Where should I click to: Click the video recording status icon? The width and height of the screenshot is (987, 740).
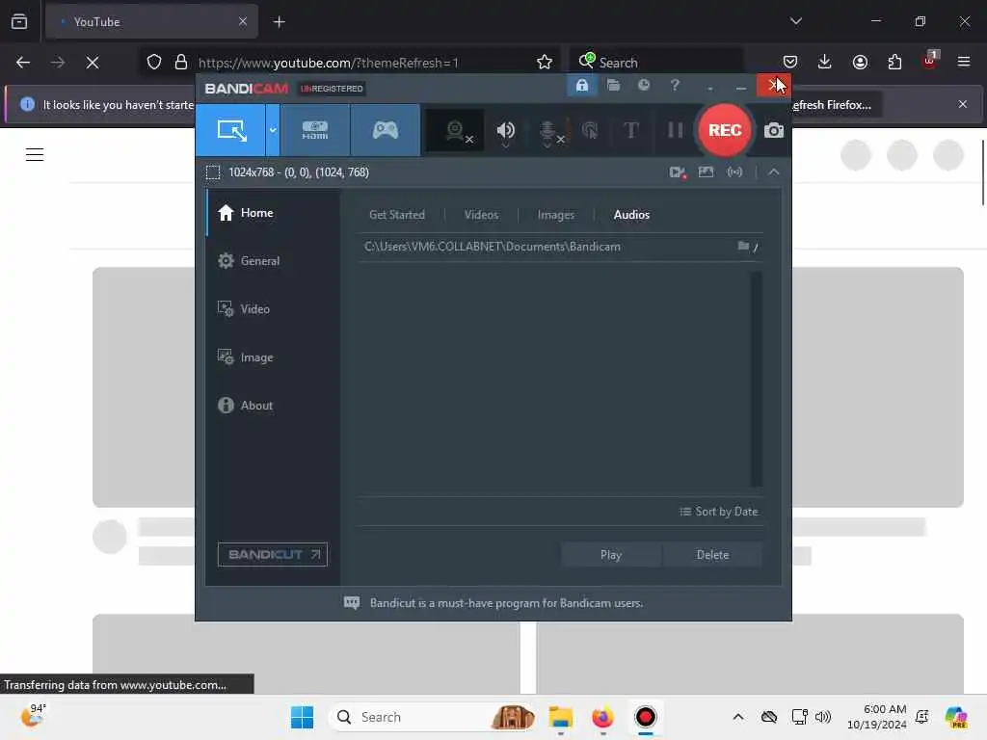pos(678,172)
